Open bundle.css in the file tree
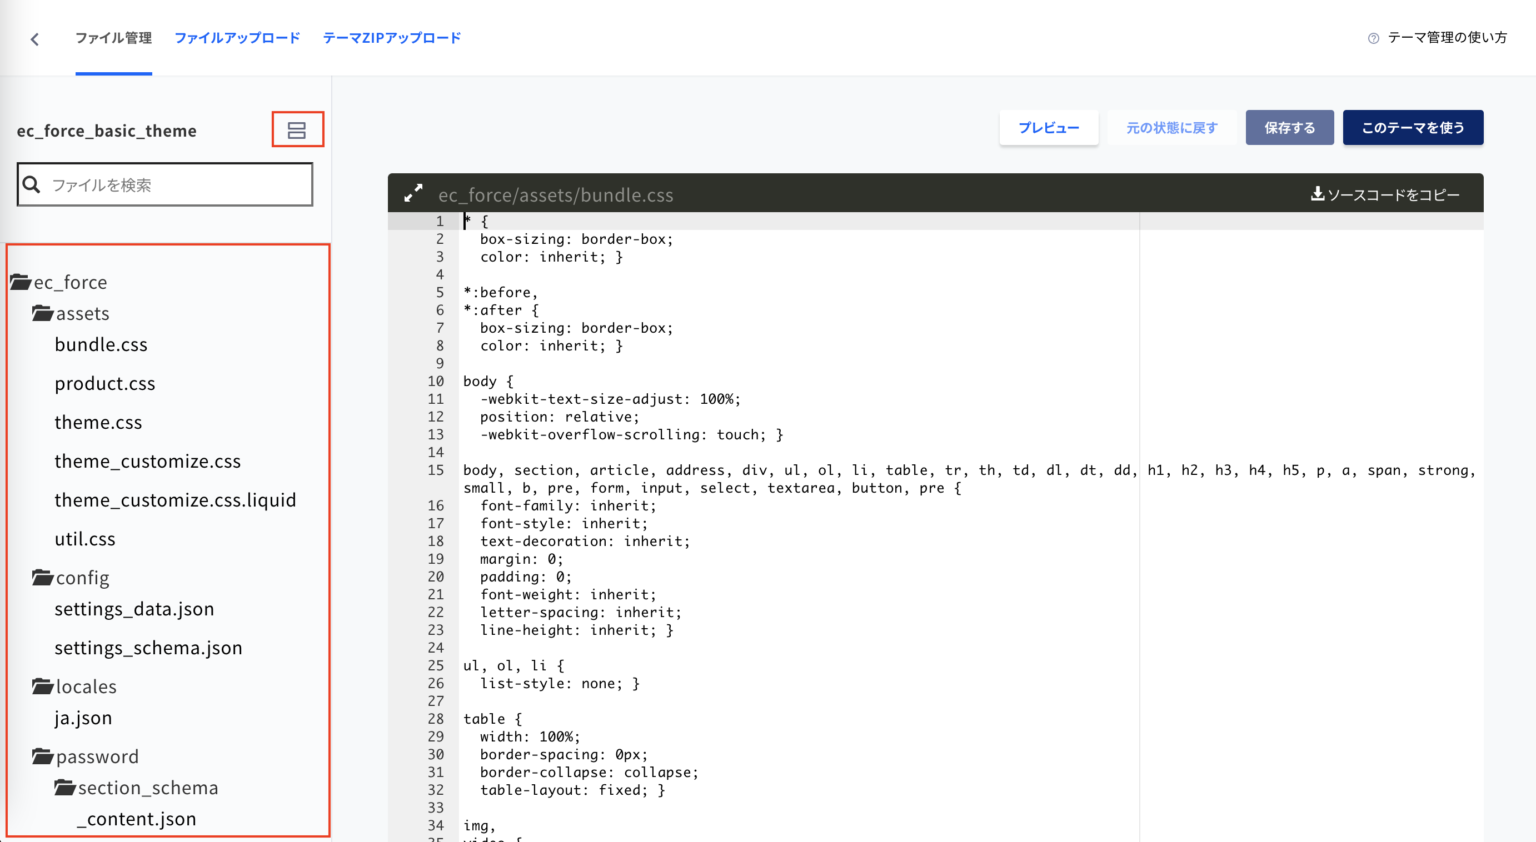1536x842 pixels. click(x=101, y=344)
